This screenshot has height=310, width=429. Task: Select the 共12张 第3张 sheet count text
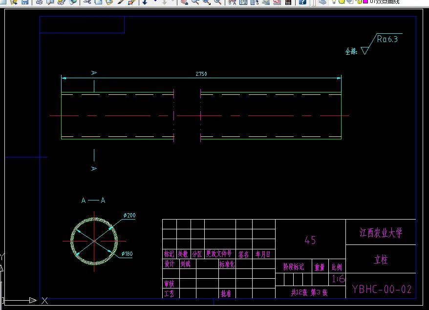(309, 292)
